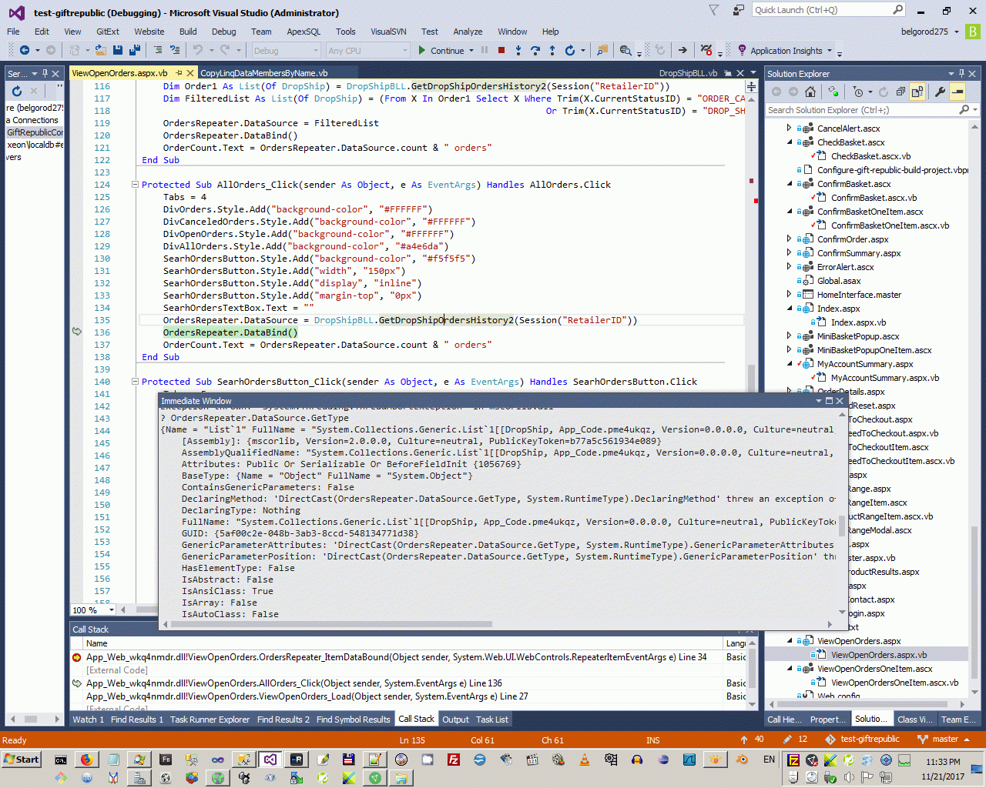Open the editor zoom 100 % dropdown
Image resolution: width=986 pixels, height=788 pixels.
112,610
